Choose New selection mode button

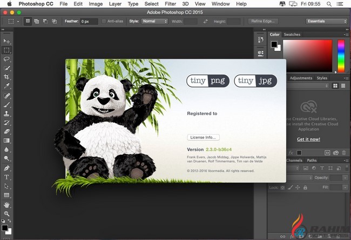coord(28,21)
